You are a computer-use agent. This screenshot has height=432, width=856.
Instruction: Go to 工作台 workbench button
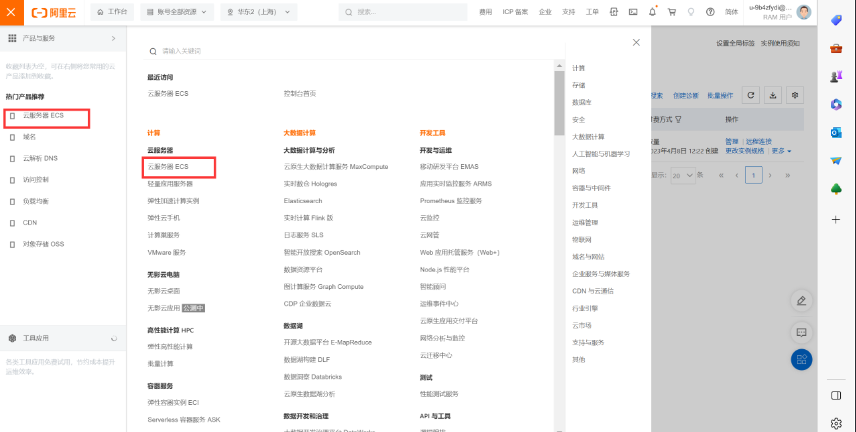pyautogui.click(x=112, y=12)
